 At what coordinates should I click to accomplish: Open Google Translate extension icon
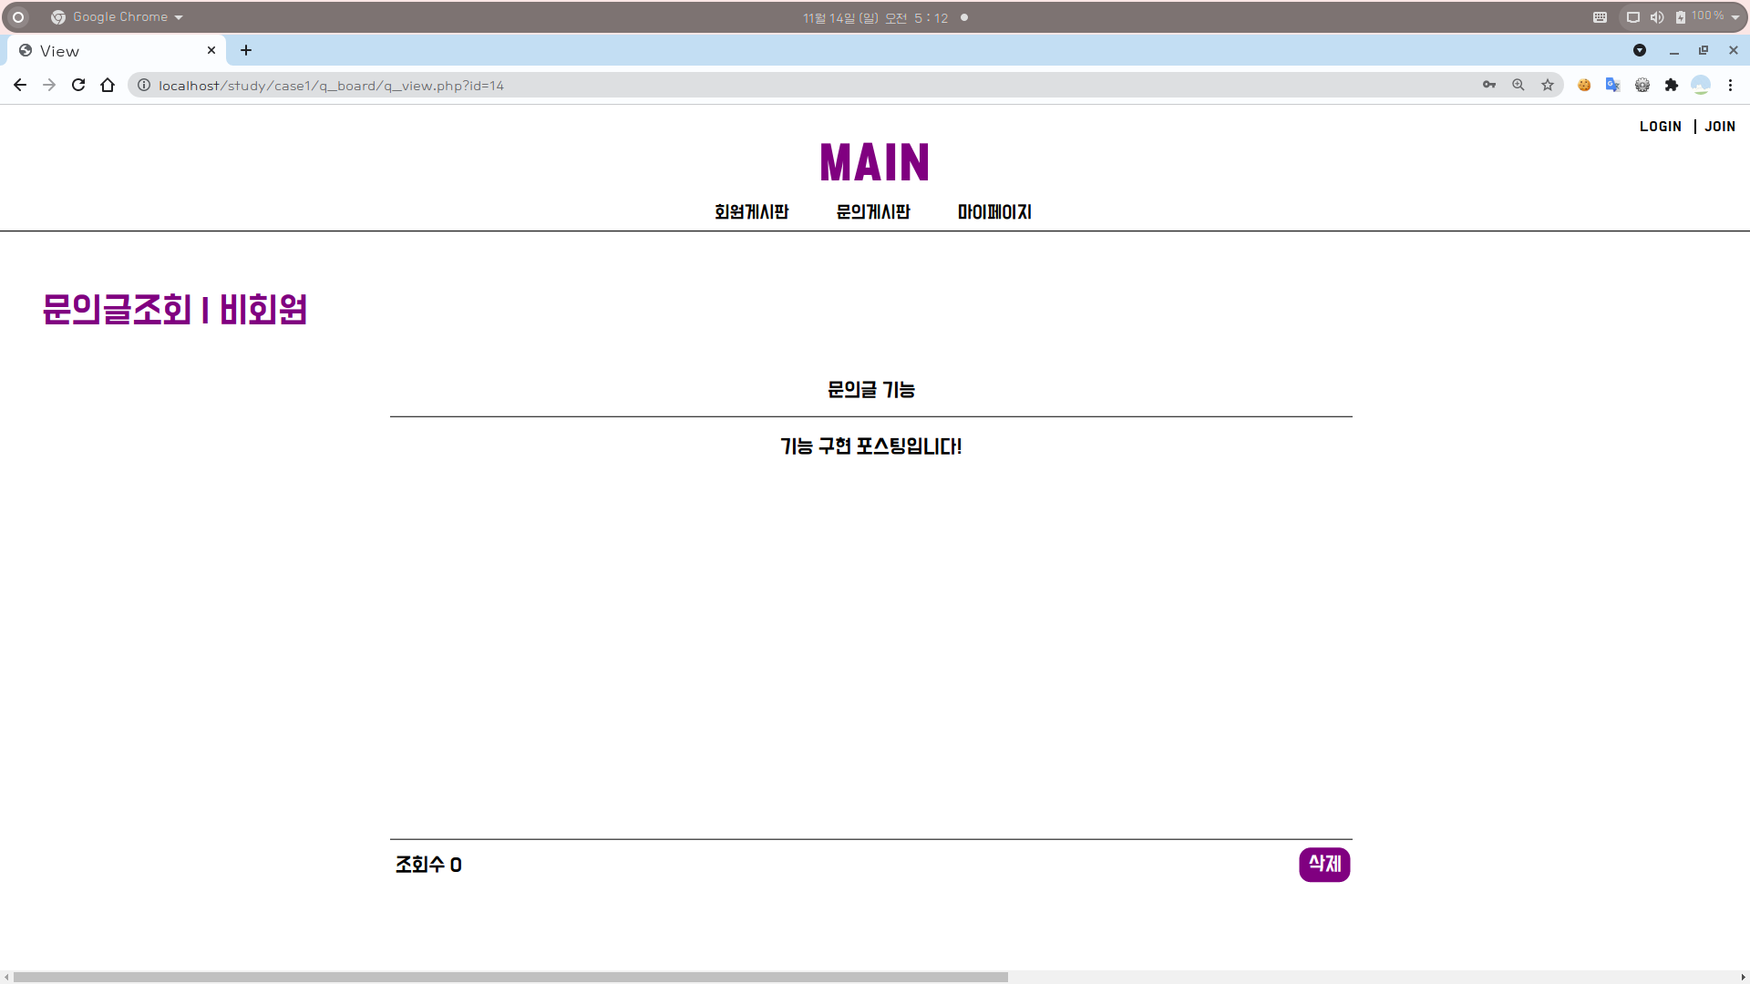[1613, 85]
